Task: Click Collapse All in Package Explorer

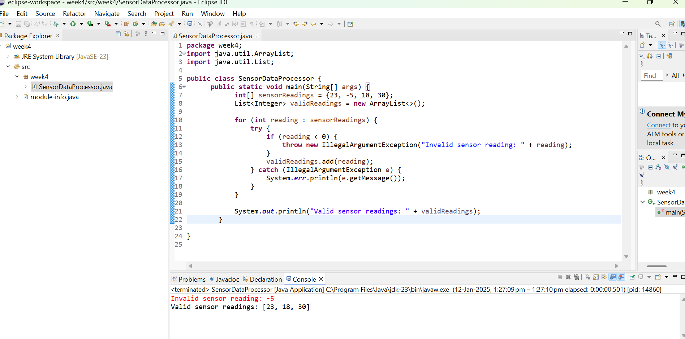Action: [118, 34]
